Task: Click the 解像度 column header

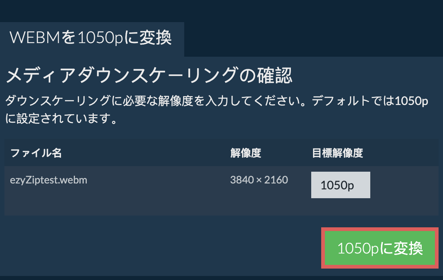Action: coord(245,153)
